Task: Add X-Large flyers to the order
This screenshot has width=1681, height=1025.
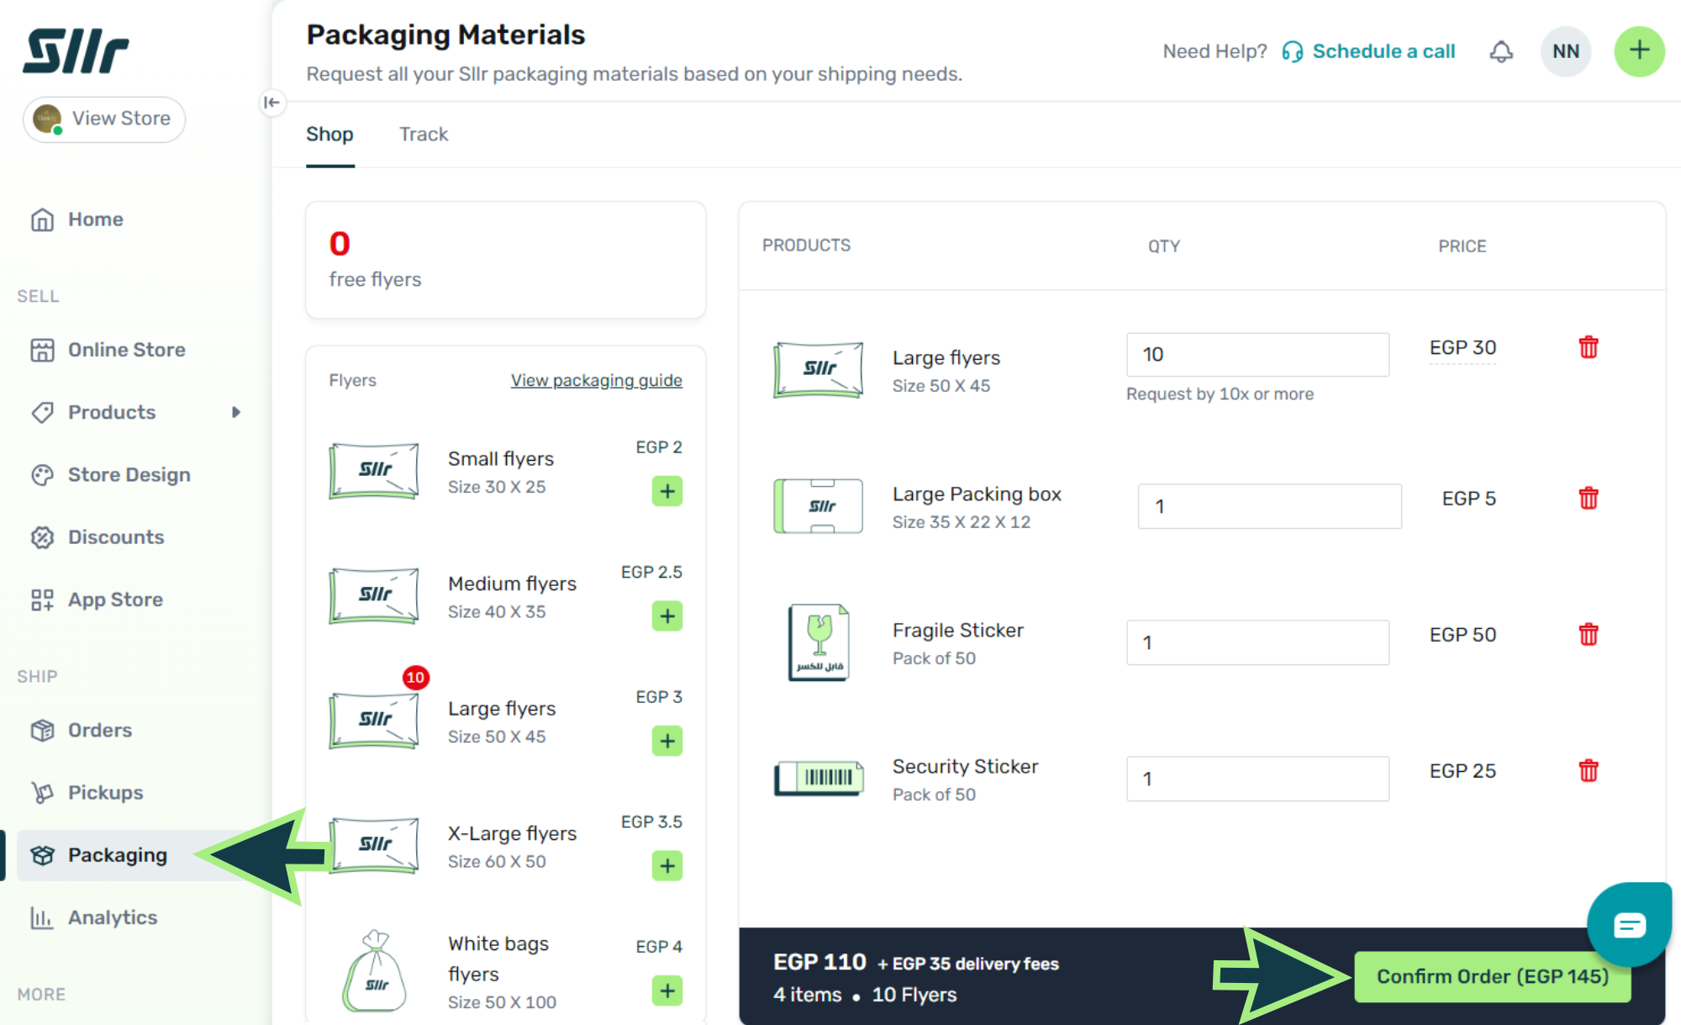Action: [667, 865]
